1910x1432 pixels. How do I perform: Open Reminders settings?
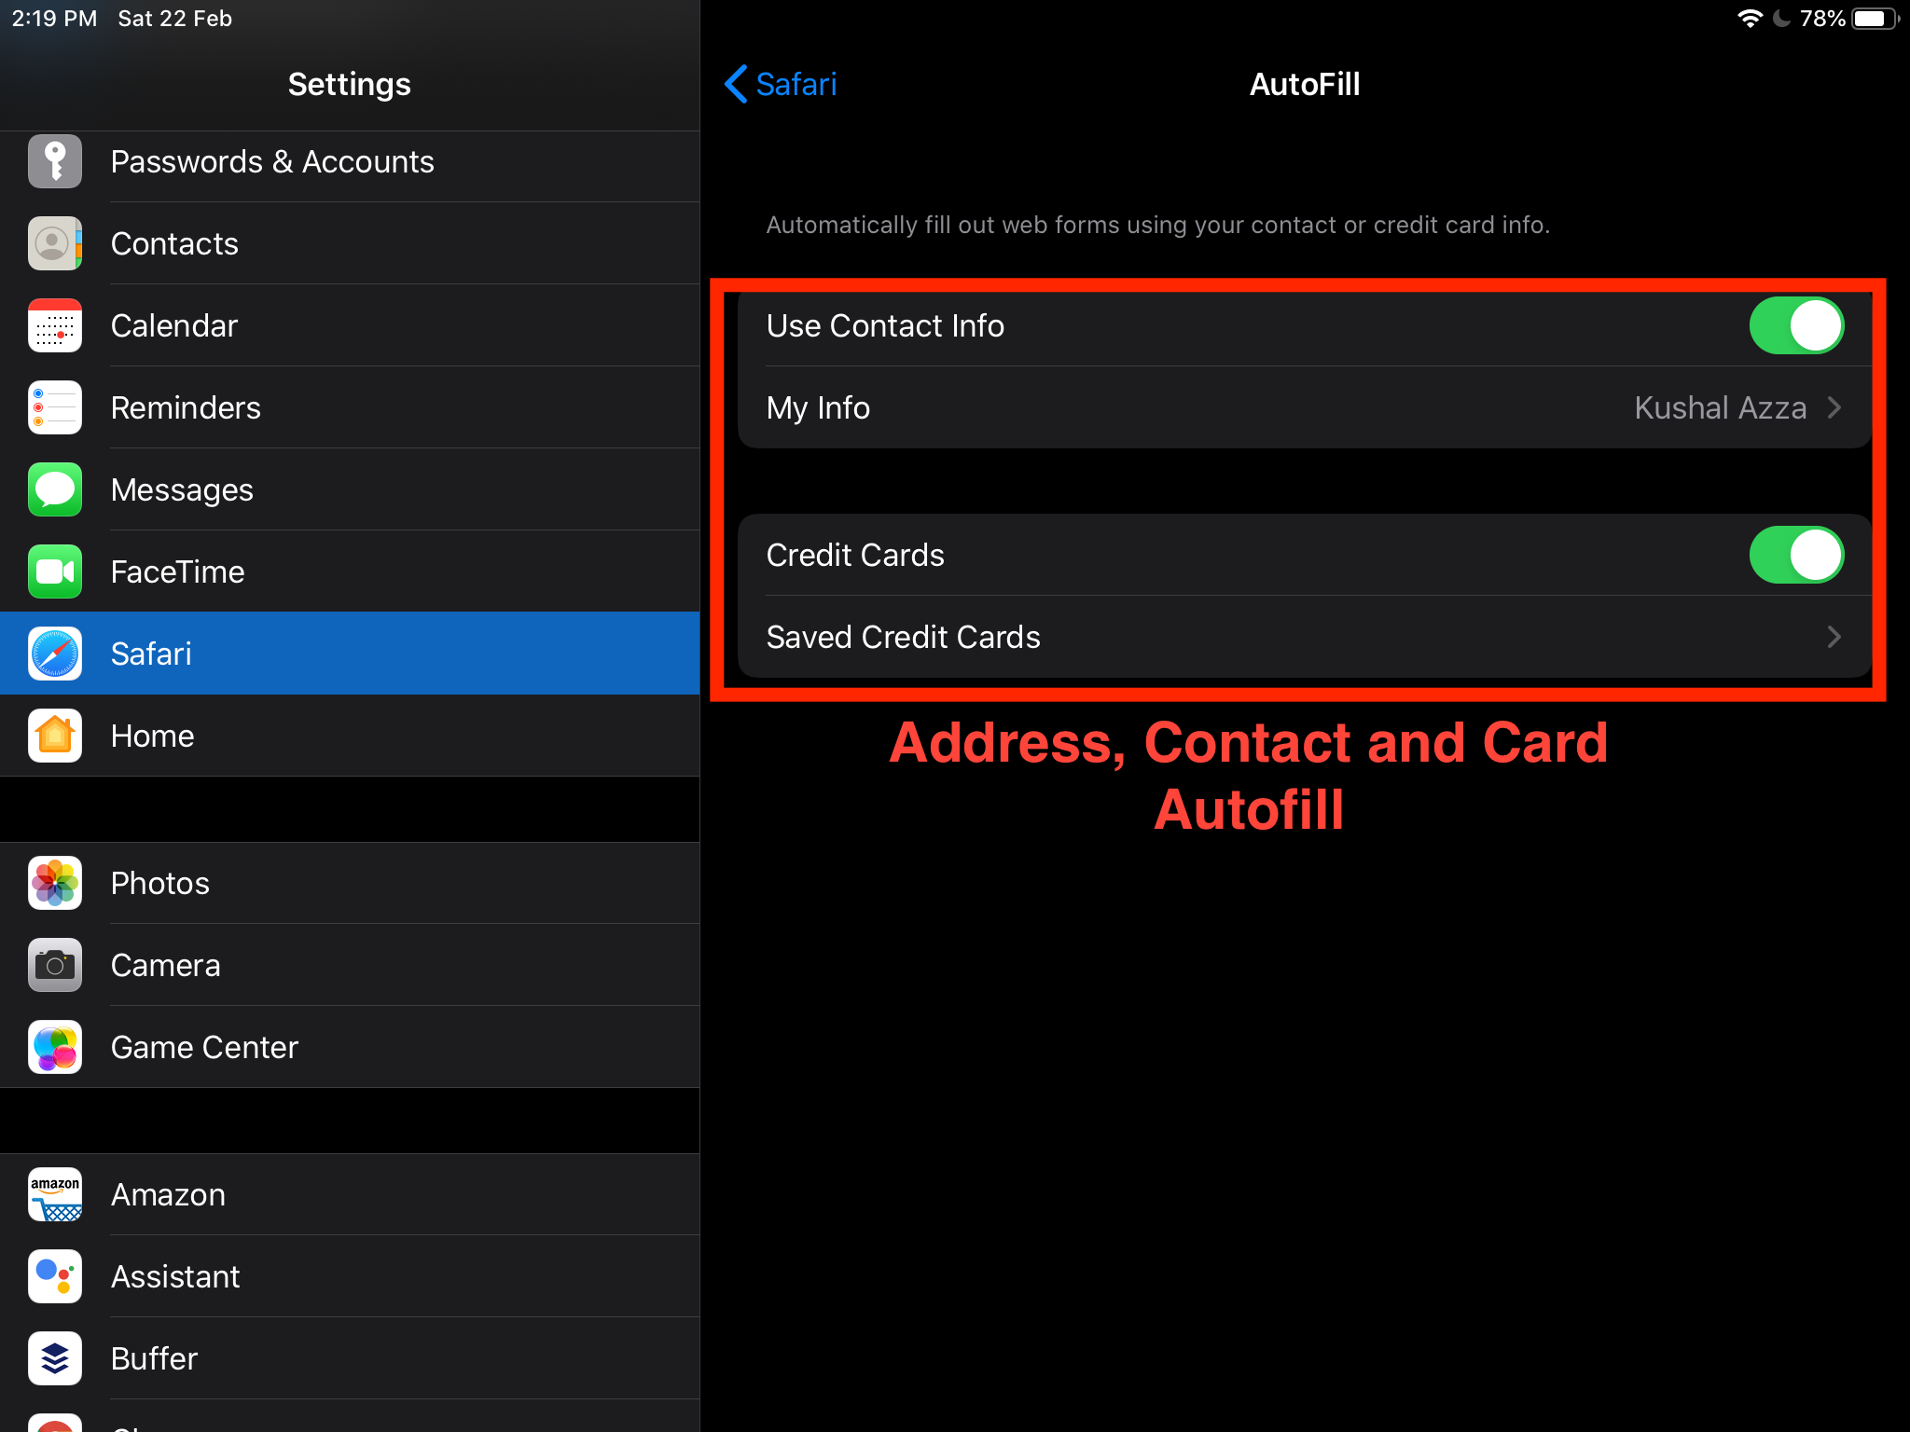pos(350,407)
